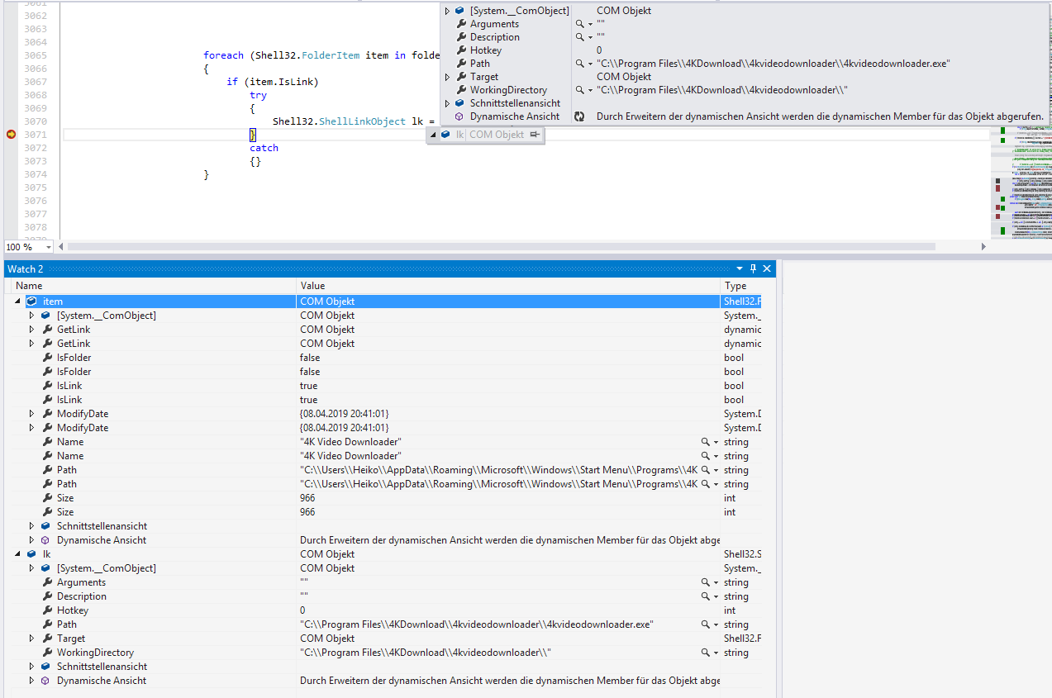Toggle auto-hide pin of Watch 2 panel
This screenshot has width=1052, height=698.
pos(753,268)
